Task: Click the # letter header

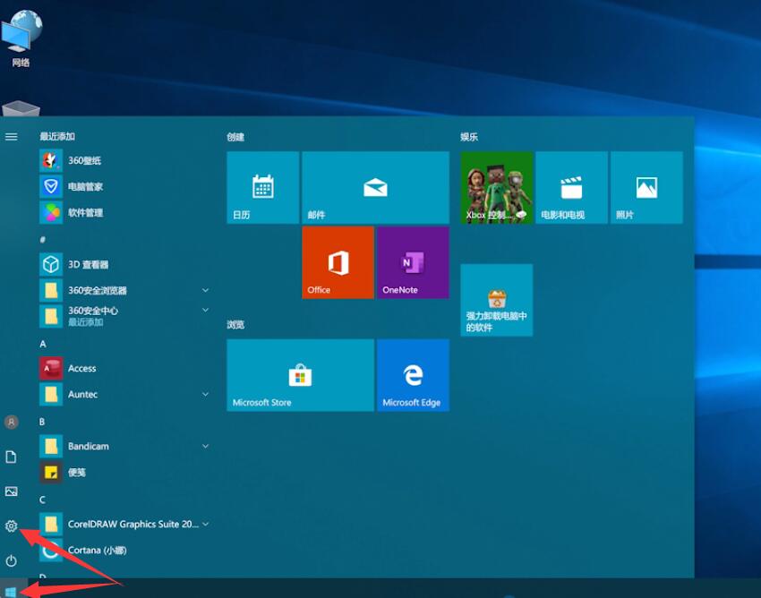Action: pos(43,240)
